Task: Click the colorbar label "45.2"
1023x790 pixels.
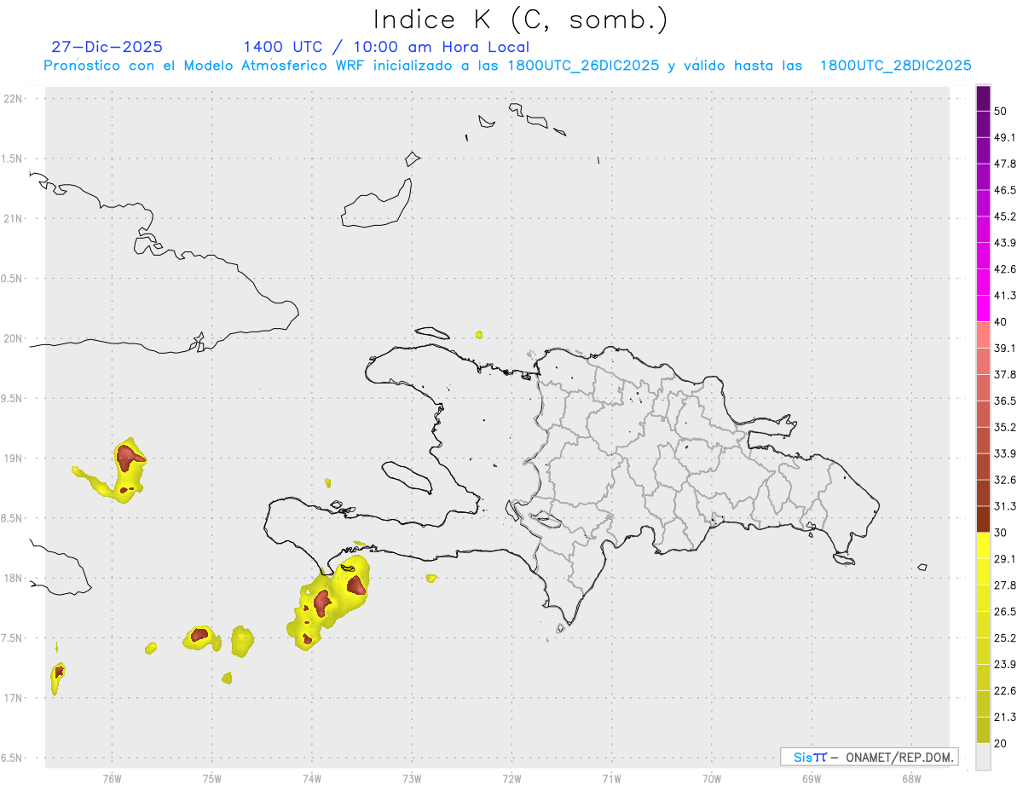Action: (1005, 216)
